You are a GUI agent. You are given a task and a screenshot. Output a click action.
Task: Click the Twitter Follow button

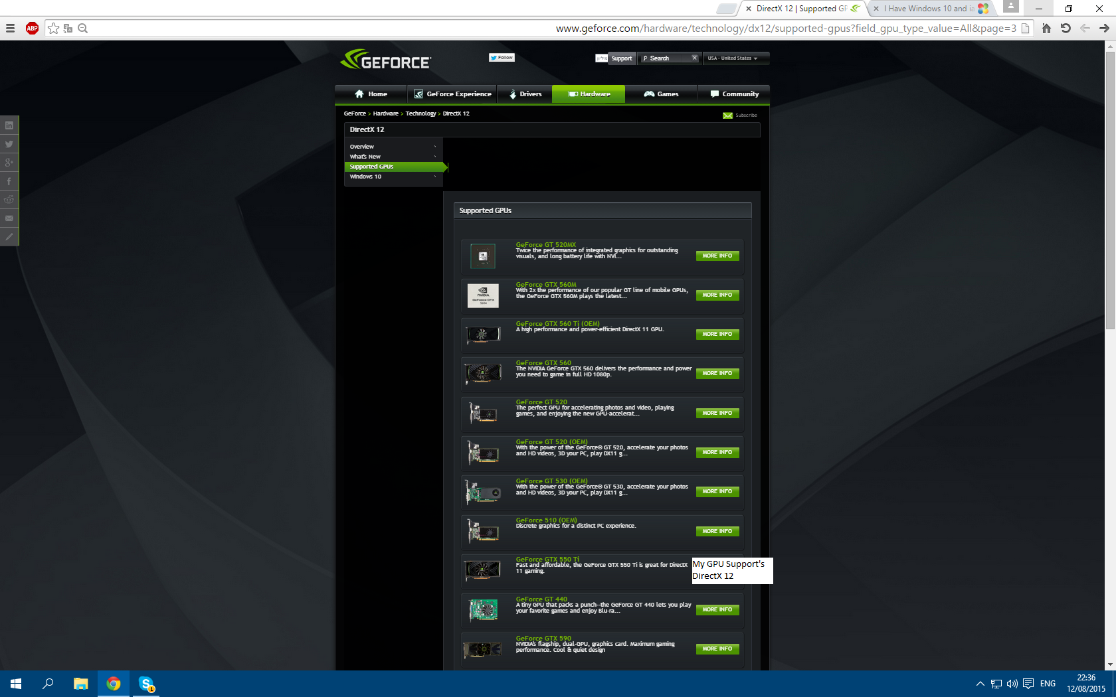tap(502, 58)
